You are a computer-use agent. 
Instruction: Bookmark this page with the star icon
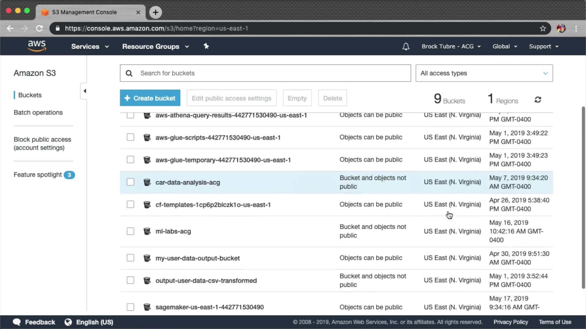pos(543,28)
